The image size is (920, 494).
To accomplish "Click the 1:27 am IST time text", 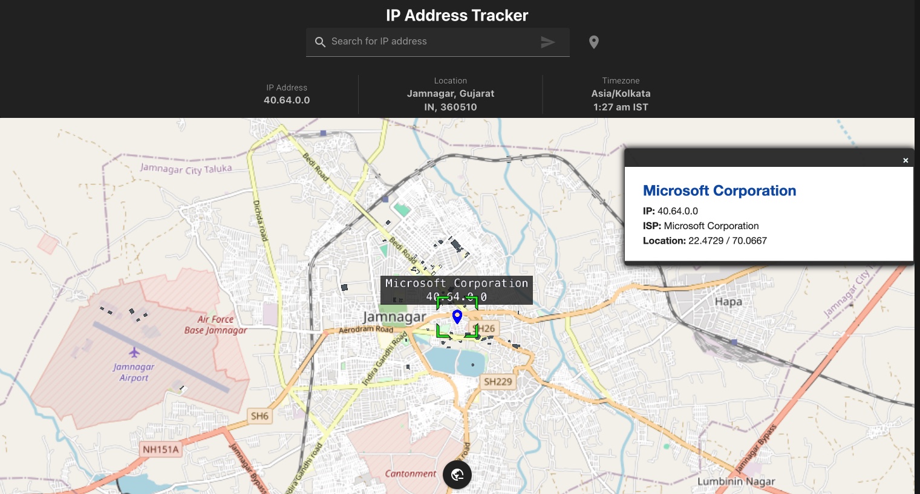I will click(x=621, y=107).
